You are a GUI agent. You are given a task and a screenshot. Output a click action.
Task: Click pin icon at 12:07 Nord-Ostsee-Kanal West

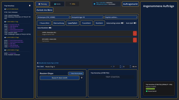pos(9,29)
